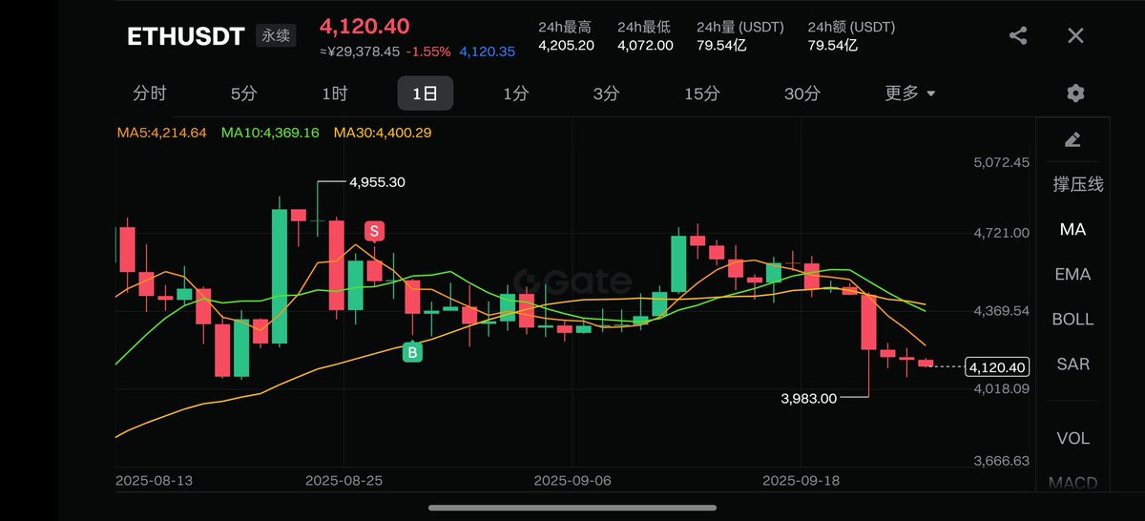Enable the EMA indicator
Screen dimensions: 1145x521
[1072, 275]
